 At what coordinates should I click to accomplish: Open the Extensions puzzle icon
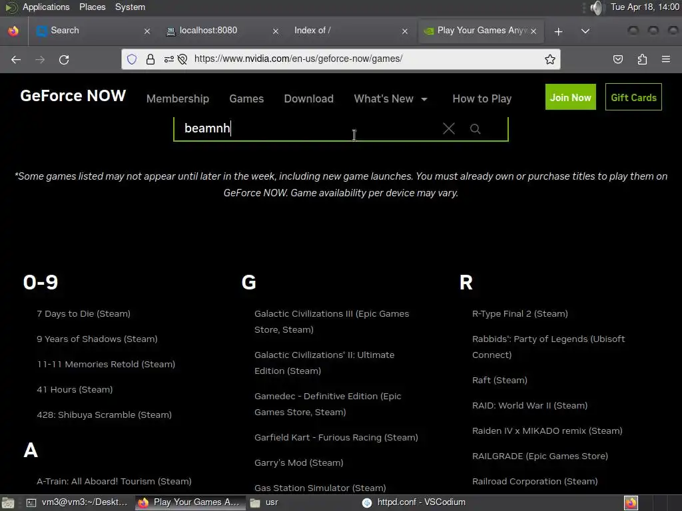click(642, 59)
